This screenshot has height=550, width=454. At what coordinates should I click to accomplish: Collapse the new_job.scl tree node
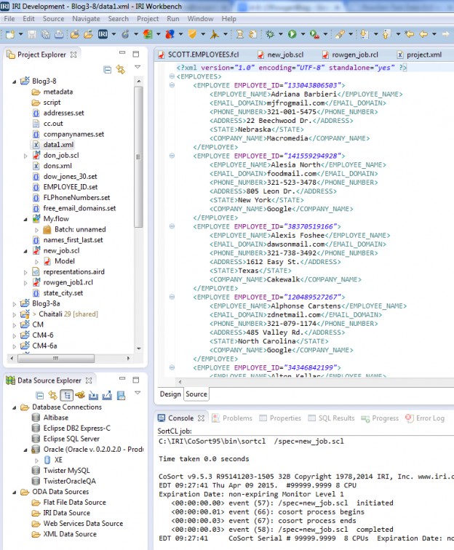[x=25, y=251]
